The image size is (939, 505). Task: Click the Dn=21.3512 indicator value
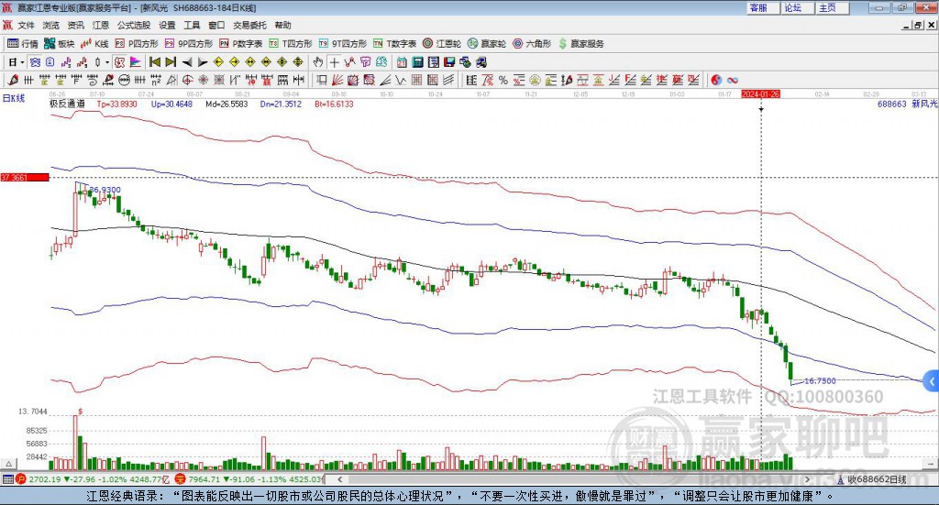click(x=281, y=104)
